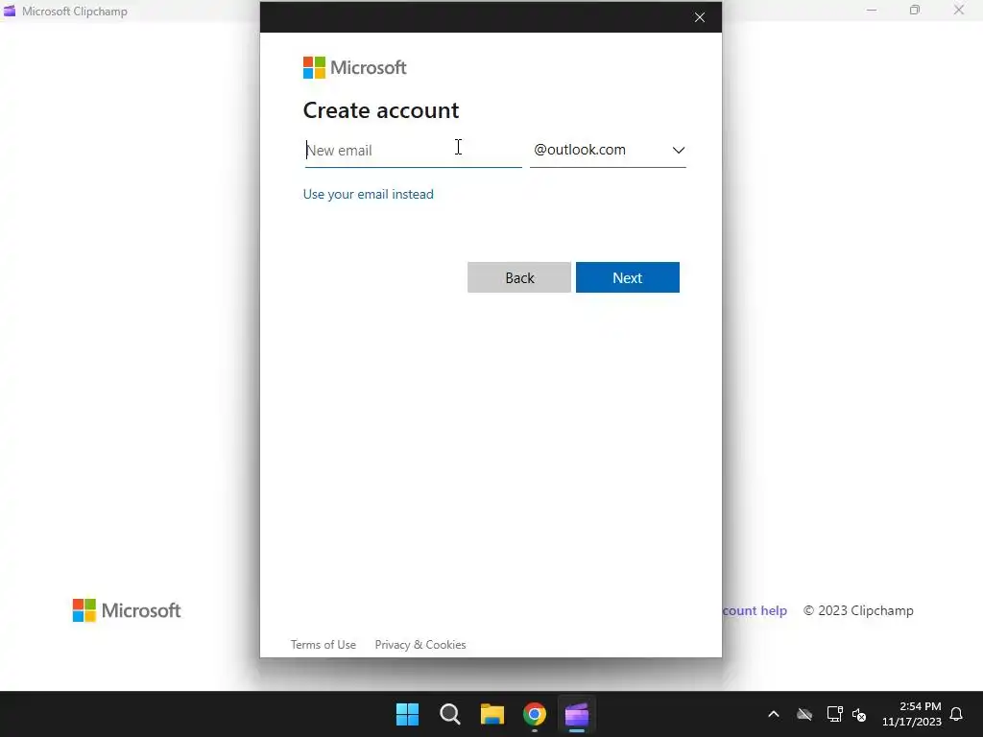Screen dimensions: 983x737
Task: Close the Create account dialog
Action: pyautogui.click(x=700, y=17)
